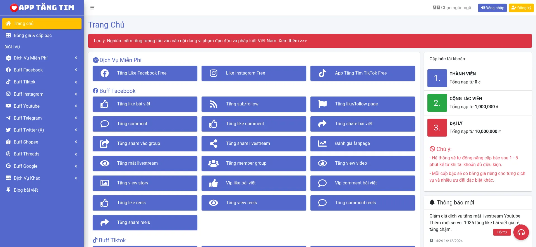Click the eye icon on Tăng view reels
The width and height of the screenshot is (536, 247).
tap(214, 203)
